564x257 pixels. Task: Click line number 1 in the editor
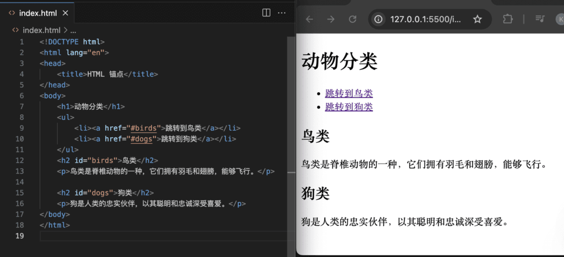pos(21,42)
